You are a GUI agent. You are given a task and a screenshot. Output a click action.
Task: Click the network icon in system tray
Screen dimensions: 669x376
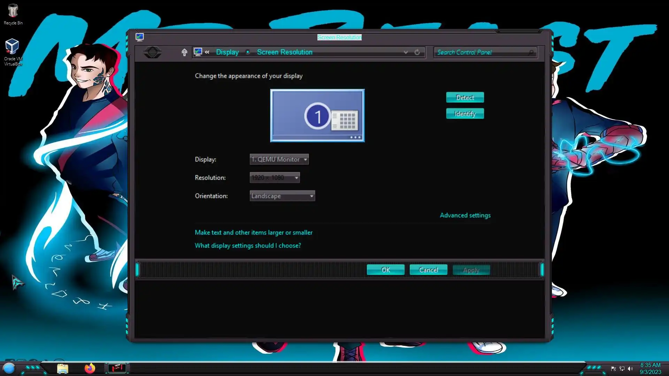click(x=622, y=369)
